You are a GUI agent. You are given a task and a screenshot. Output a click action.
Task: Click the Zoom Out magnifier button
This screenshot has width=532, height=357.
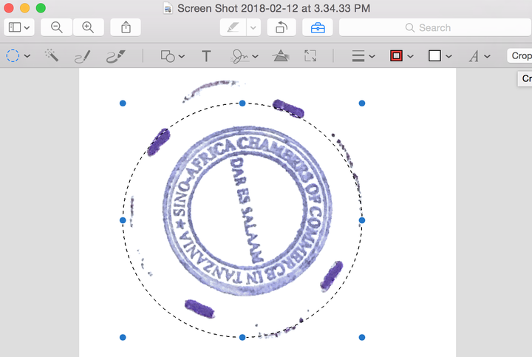point(56,27)
